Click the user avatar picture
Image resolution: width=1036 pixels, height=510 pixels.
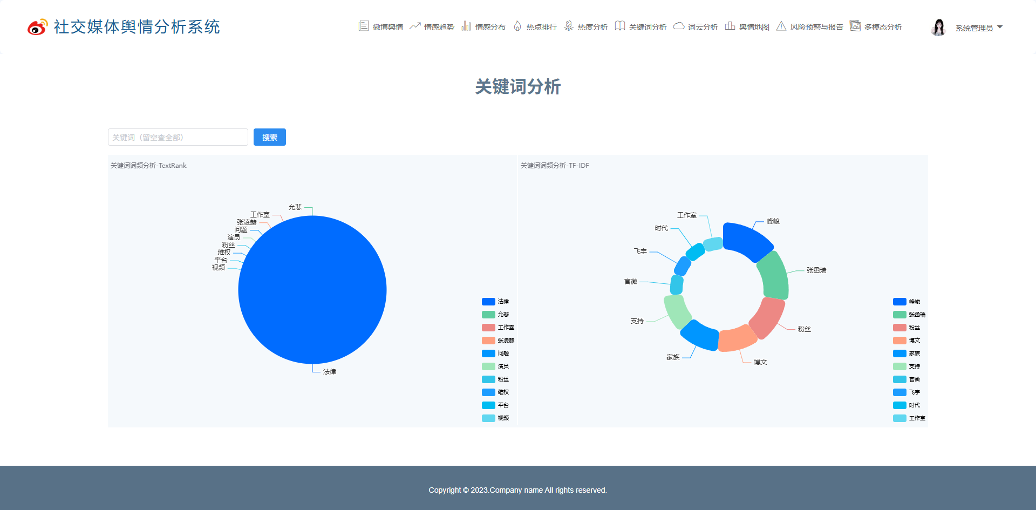(939, 27)
